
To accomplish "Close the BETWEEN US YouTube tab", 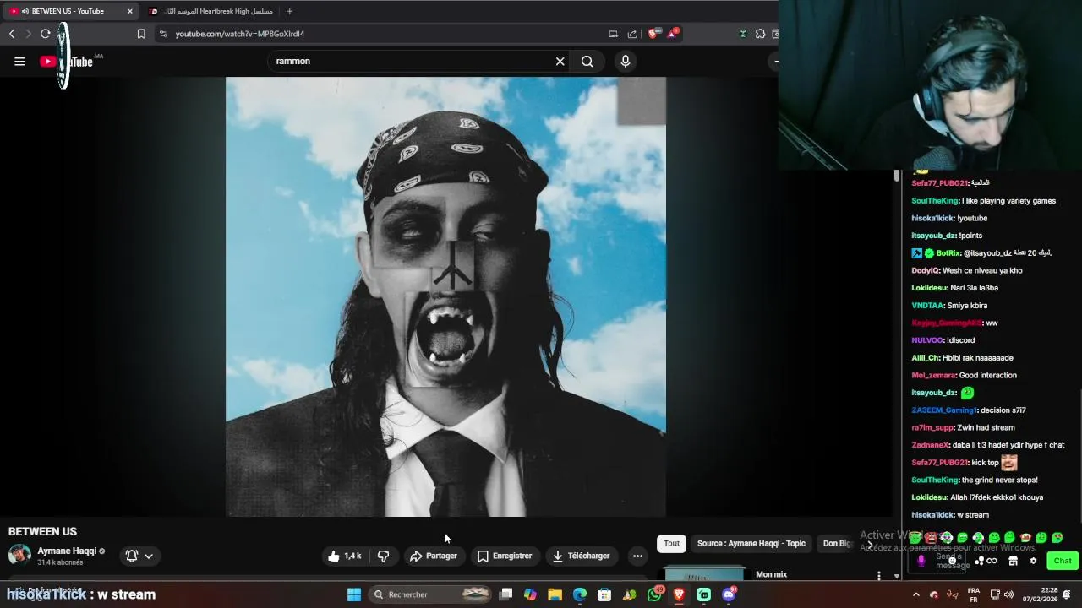I will (x=130, y=11).
